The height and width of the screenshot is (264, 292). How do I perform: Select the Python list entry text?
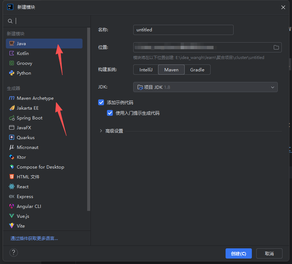[24, 73]
